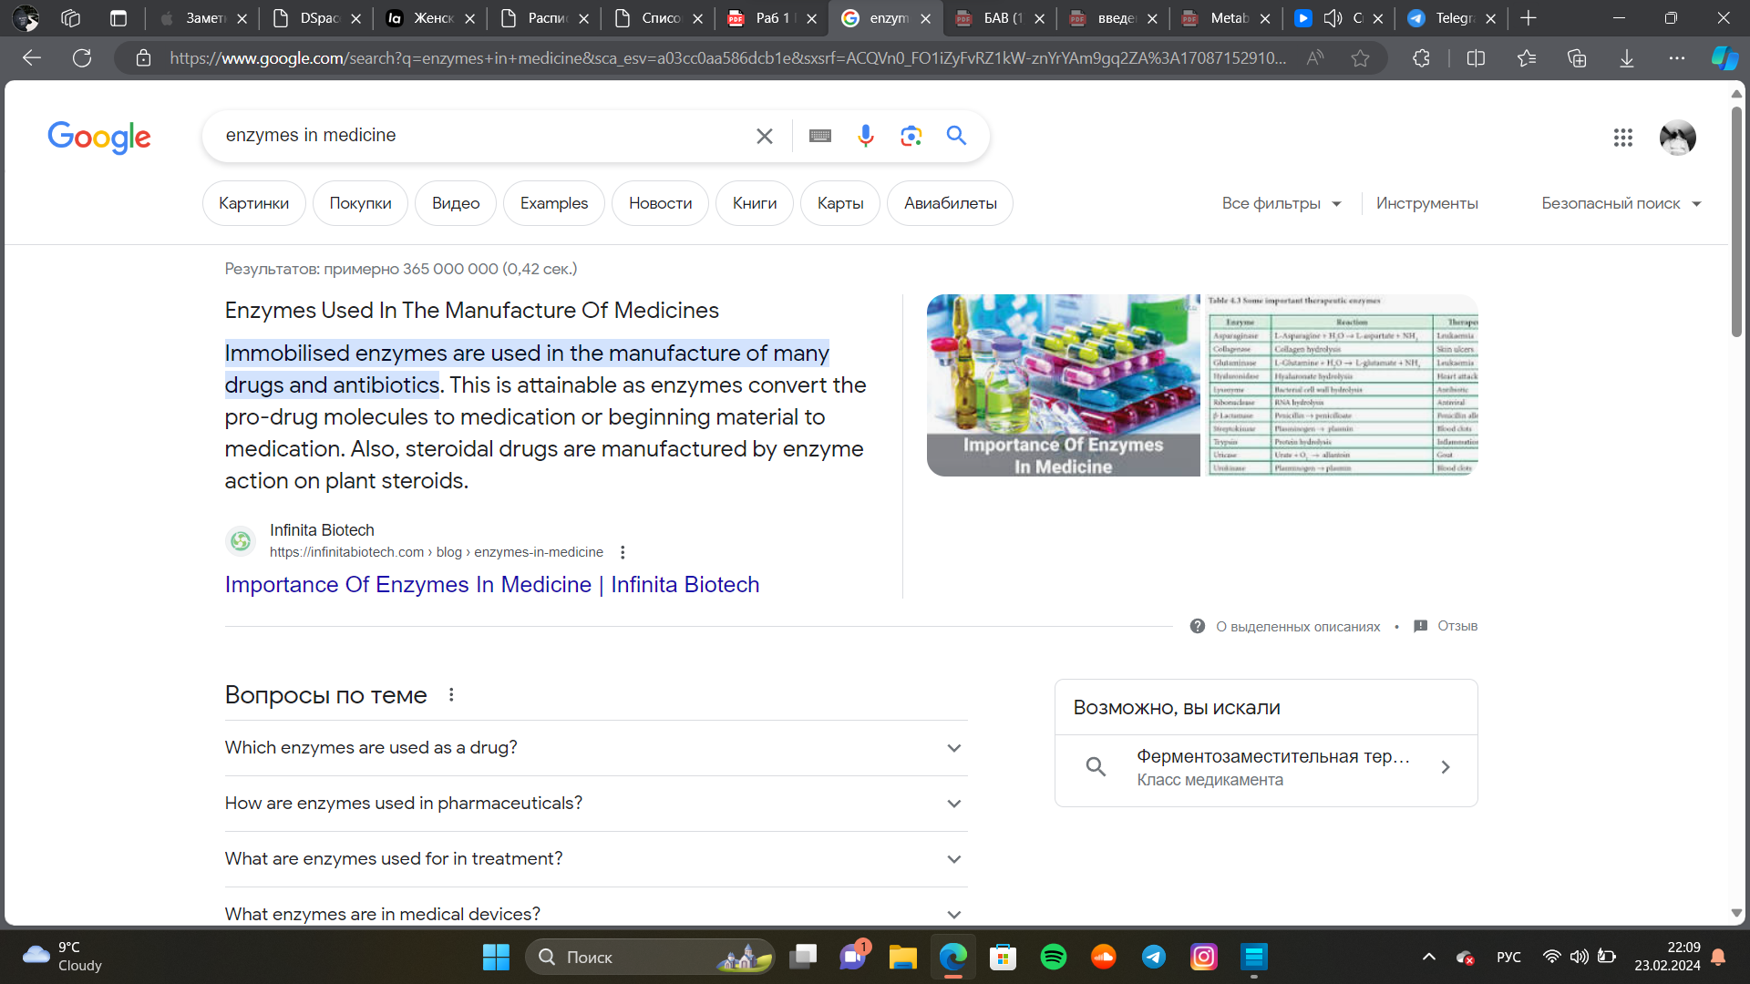
Task: Start voice search with the microphone icon
Action: point(866,136)
